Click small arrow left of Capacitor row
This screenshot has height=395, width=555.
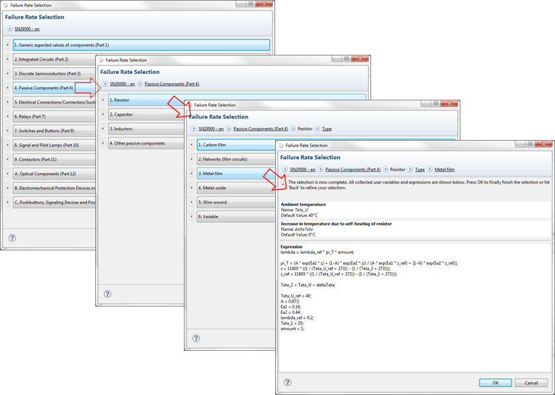103,114
